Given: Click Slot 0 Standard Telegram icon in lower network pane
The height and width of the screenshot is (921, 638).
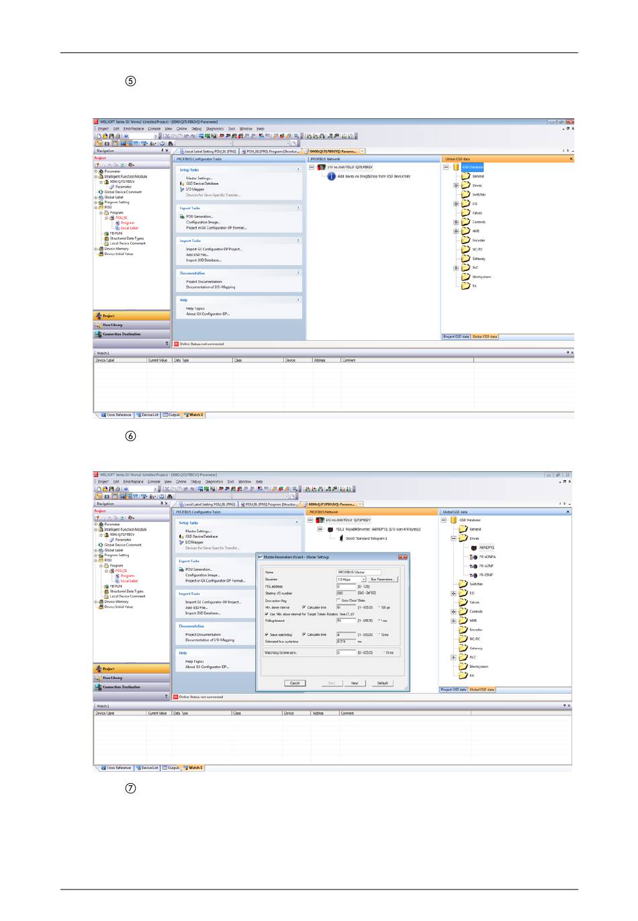Looking at the screenshot, I should [341, 538].
